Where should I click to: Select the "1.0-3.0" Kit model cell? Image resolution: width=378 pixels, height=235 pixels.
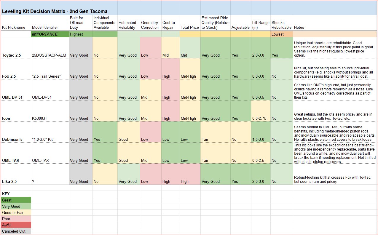[x=50, y=132]
